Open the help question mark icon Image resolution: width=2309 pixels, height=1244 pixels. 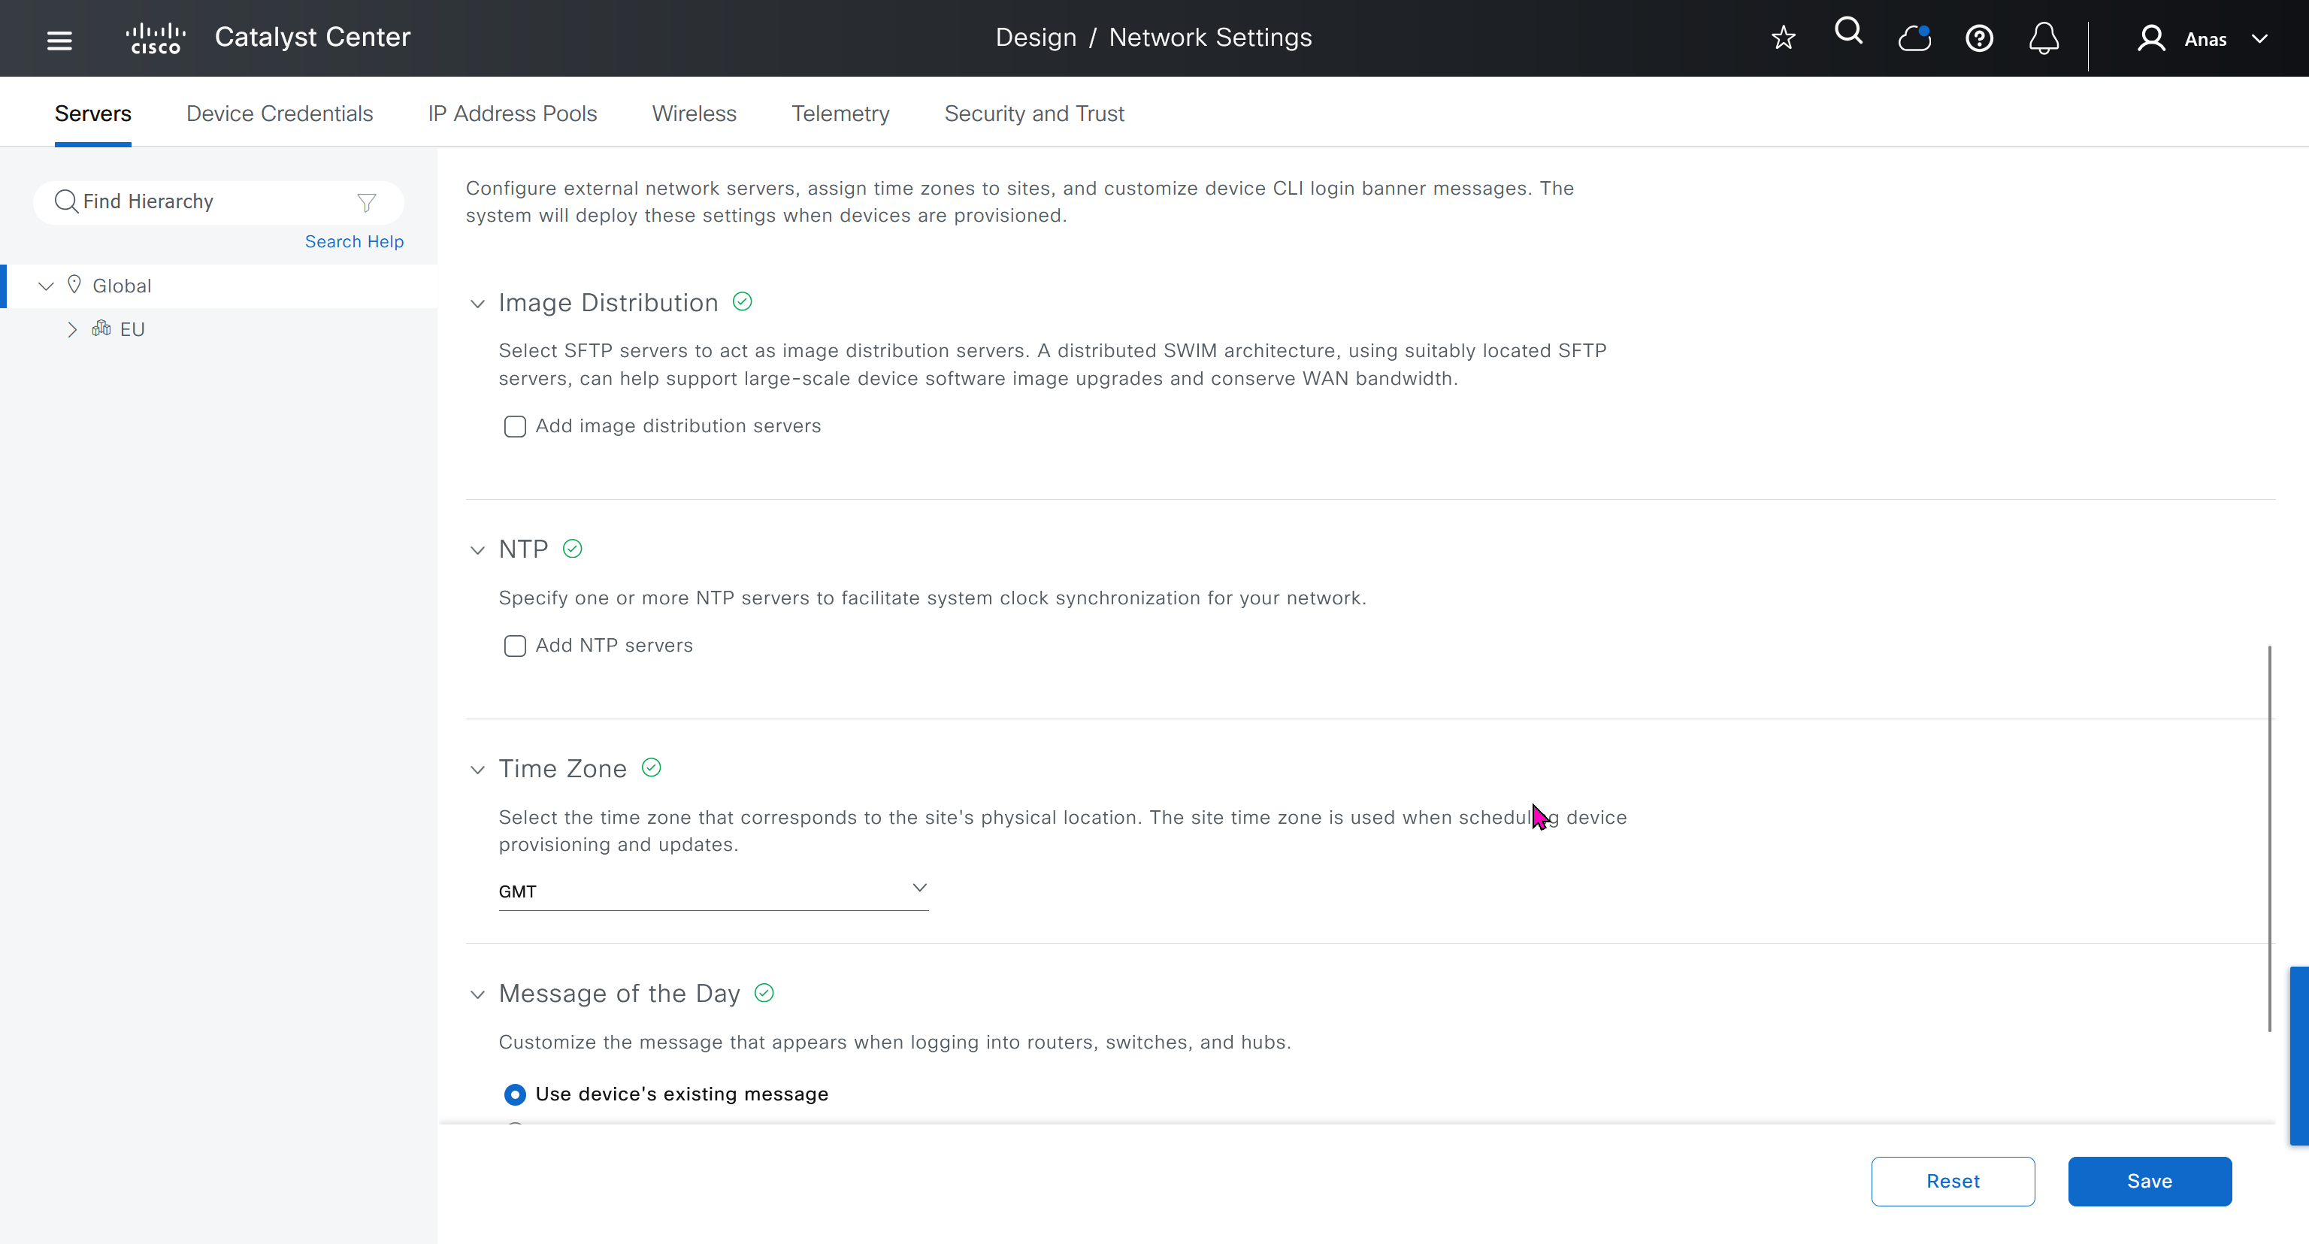click(x=1978, y=38)
